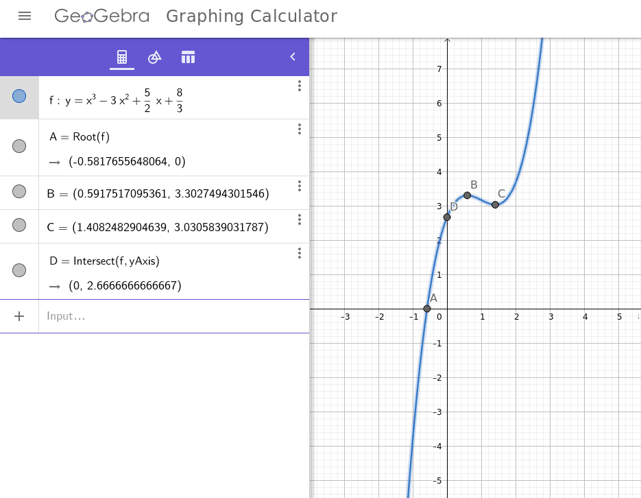The image size is (641, 498).
Task: Open the three-dot menu for point B
Action: pos(299,186)
